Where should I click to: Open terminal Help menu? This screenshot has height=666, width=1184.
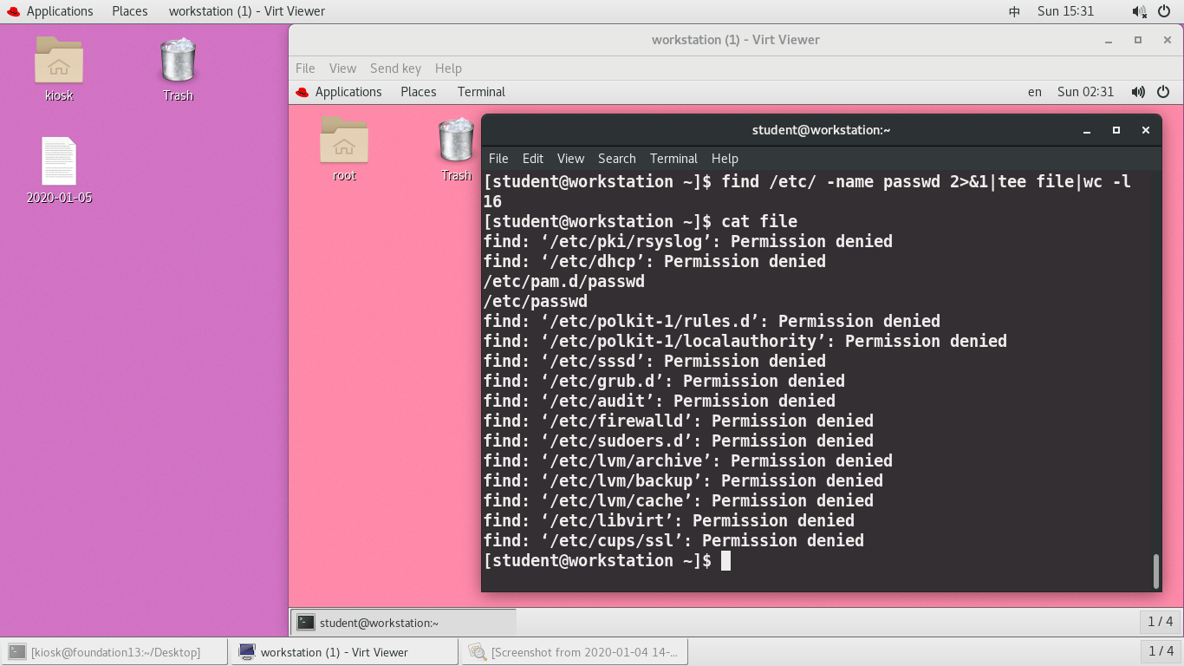tap(725, 159)
